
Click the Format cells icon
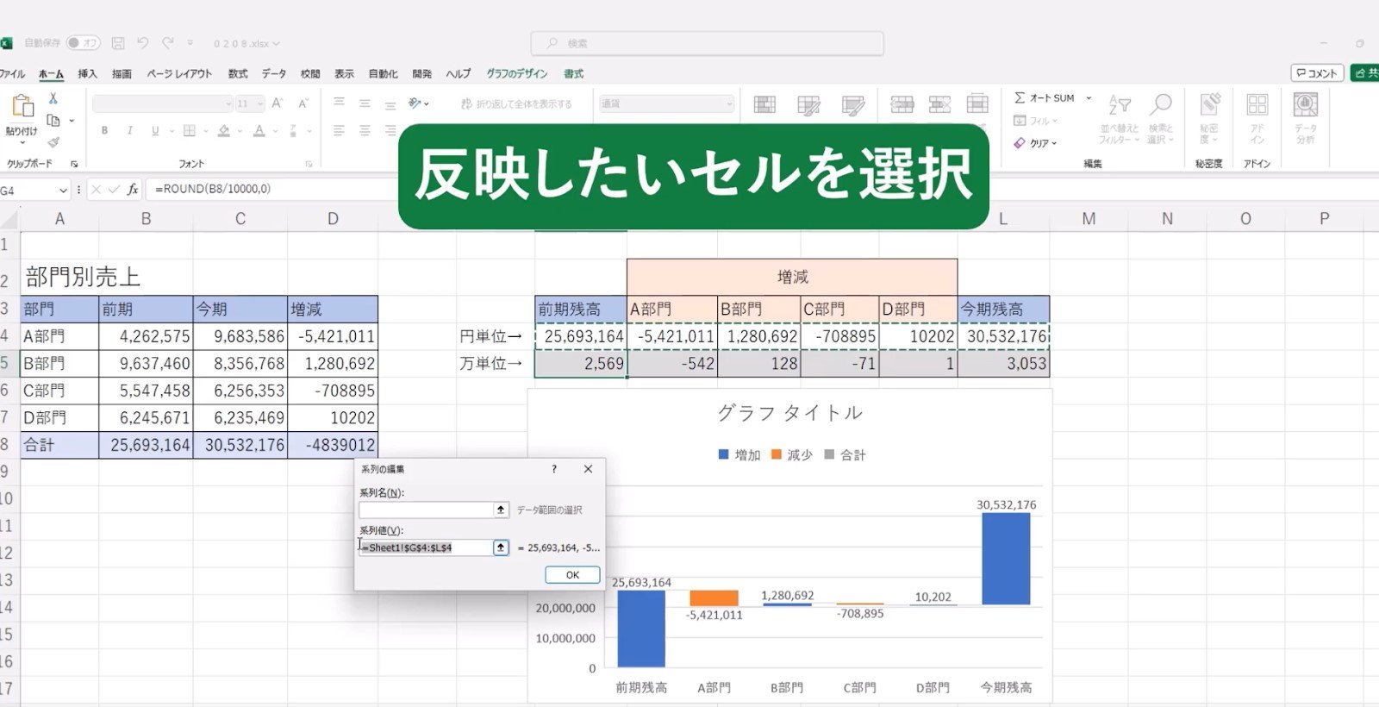pyautogui.click(x=977, y=105)
